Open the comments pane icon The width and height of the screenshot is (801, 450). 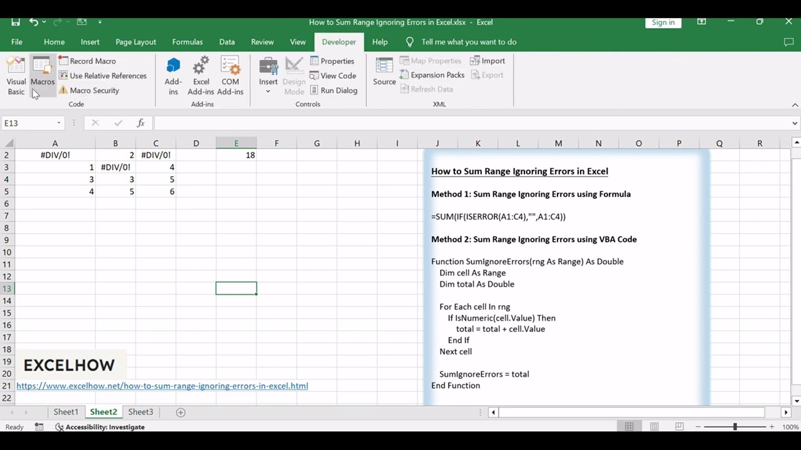pyautogui.click(x=788, y=42)
